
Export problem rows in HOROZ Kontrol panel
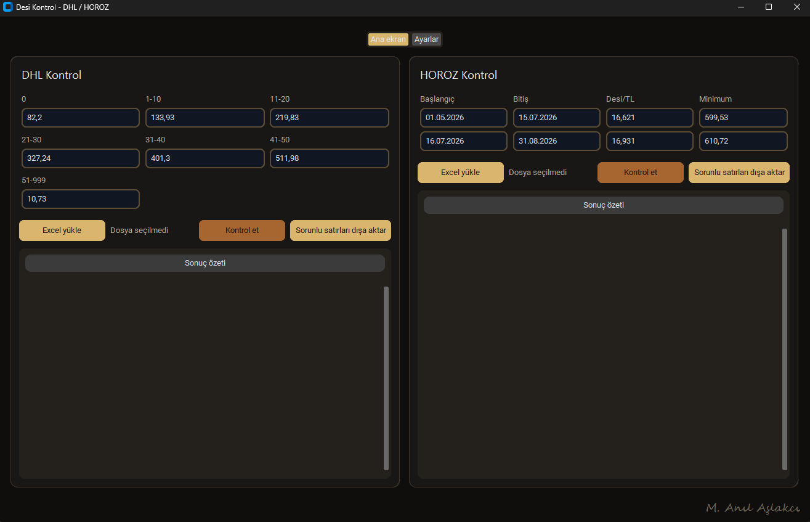[x=739, y=173]
